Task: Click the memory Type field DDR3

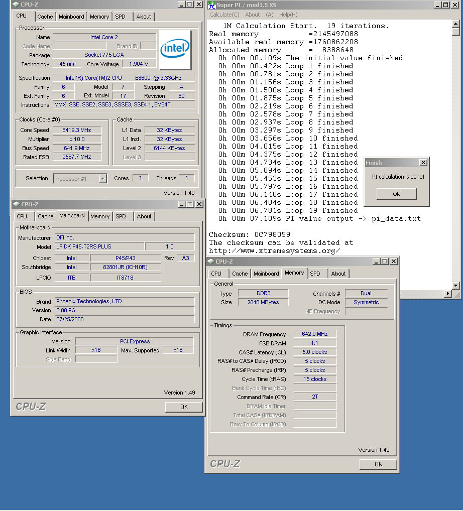Action: (263, 293)
